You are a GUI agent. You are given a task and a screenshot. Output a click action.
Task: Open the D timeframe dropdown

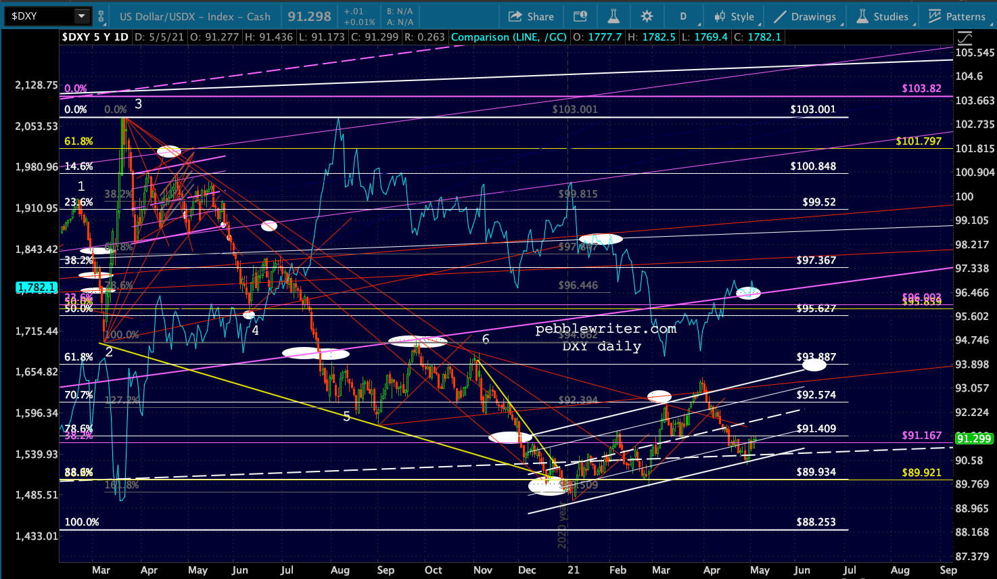point(683,16)
